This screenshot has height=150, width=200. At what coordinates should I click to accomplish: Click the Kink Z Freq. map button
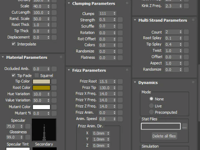point(186,6)
